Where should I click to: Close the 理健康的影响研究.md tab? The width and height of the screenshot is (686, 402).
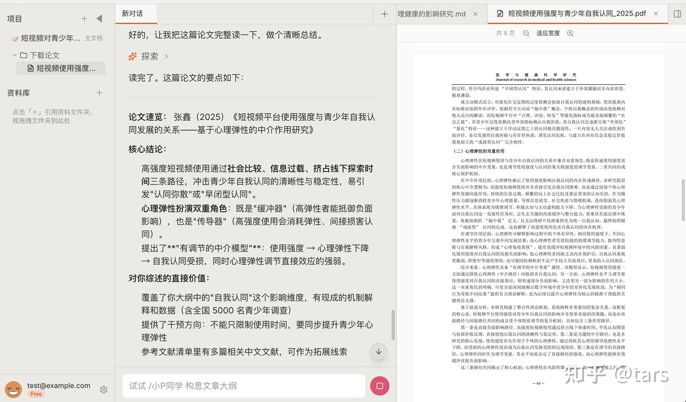click(x=475, y=14)
